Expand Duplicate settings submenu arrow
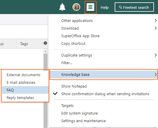The image size is (158, 128). 156,55
